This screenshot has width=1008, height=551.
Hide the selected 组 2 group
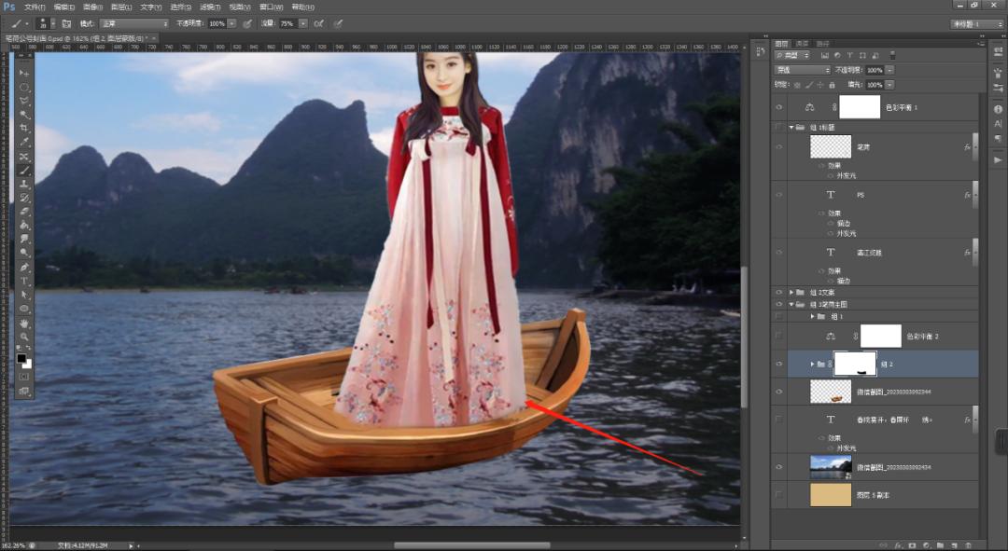(779, 365)
